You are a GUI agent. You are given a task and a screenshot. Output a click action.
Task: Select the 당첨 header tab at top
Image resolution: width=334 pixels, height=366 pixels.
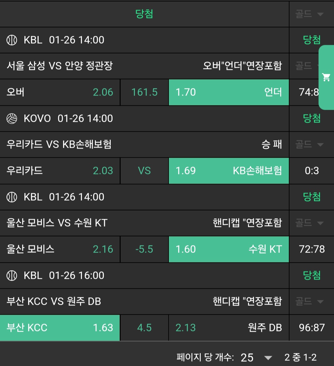tap(144, 14)
